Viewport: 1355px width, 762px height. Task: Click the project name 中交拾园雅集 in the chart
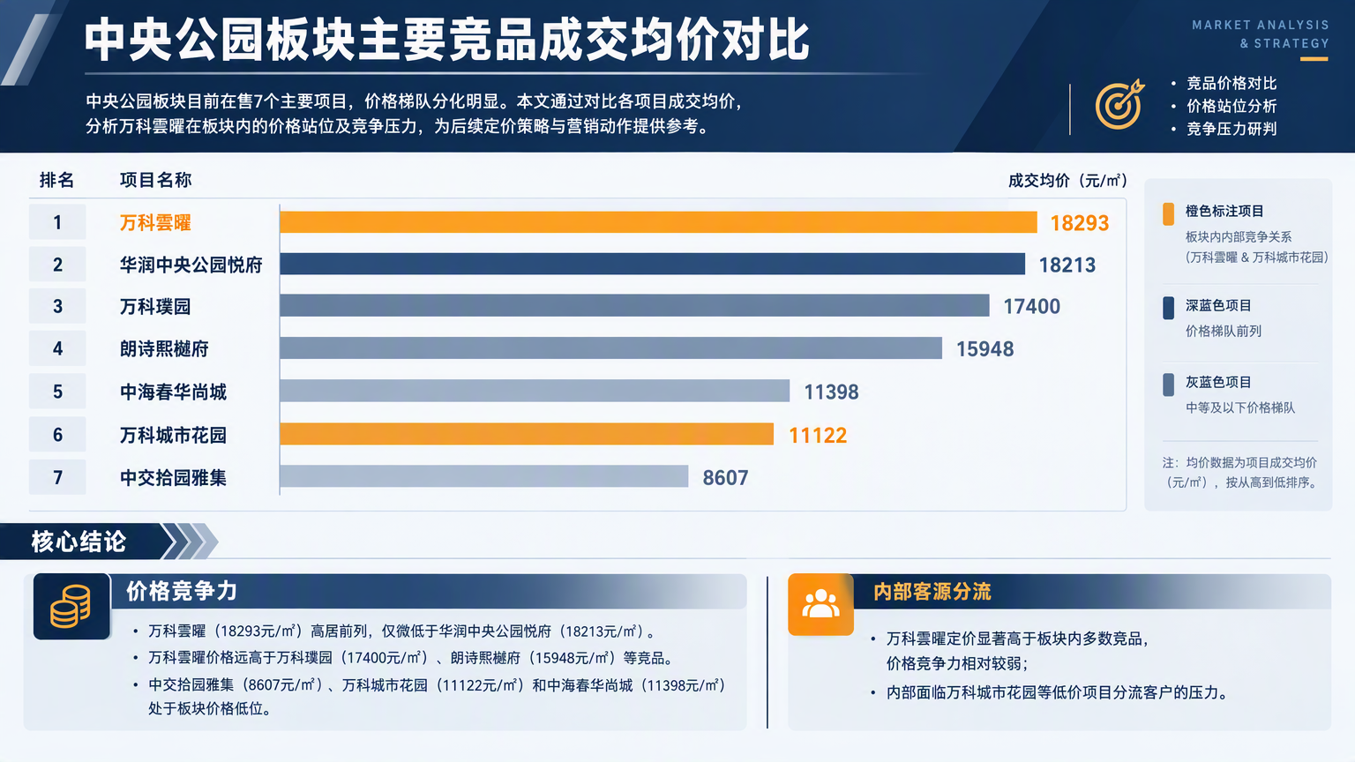tap(173, 477)
